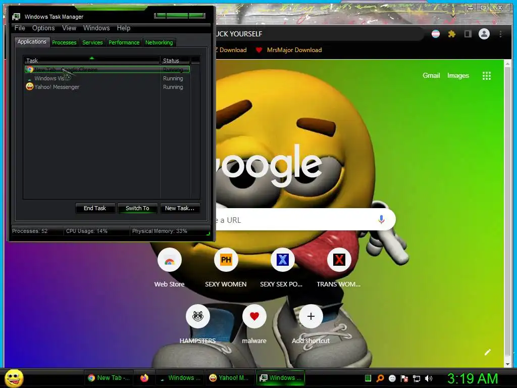
Task: Select the Yahoo! Messenger task row
Action: [x=107, y=87]
